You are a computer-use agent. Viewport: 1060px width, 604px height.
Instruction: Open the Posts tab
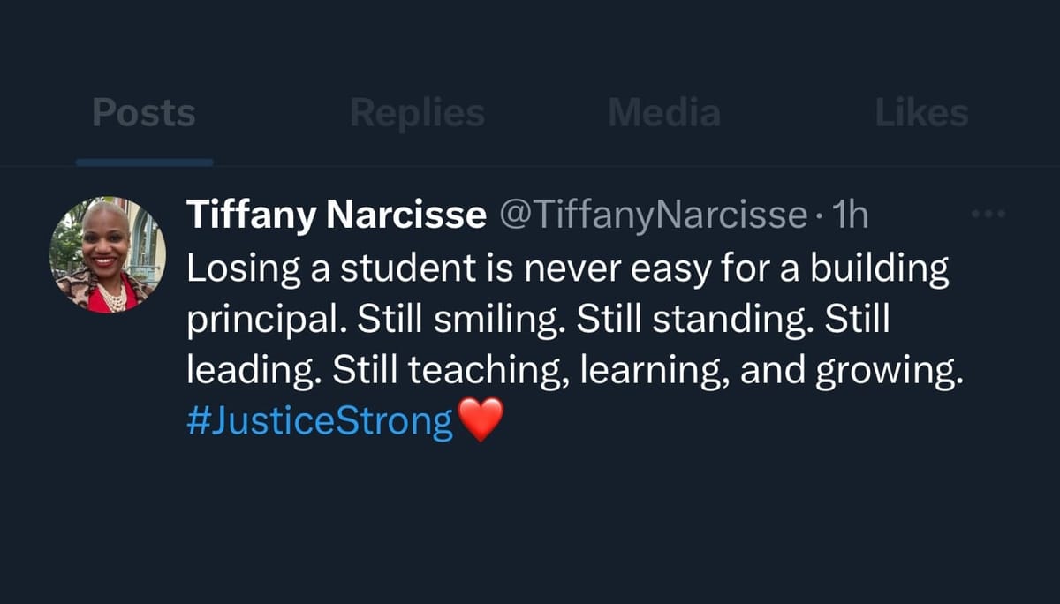tap(144, 114)
